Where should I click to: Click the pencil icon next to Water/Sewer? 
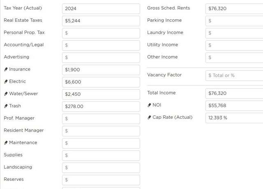click(x=6, y=94)
